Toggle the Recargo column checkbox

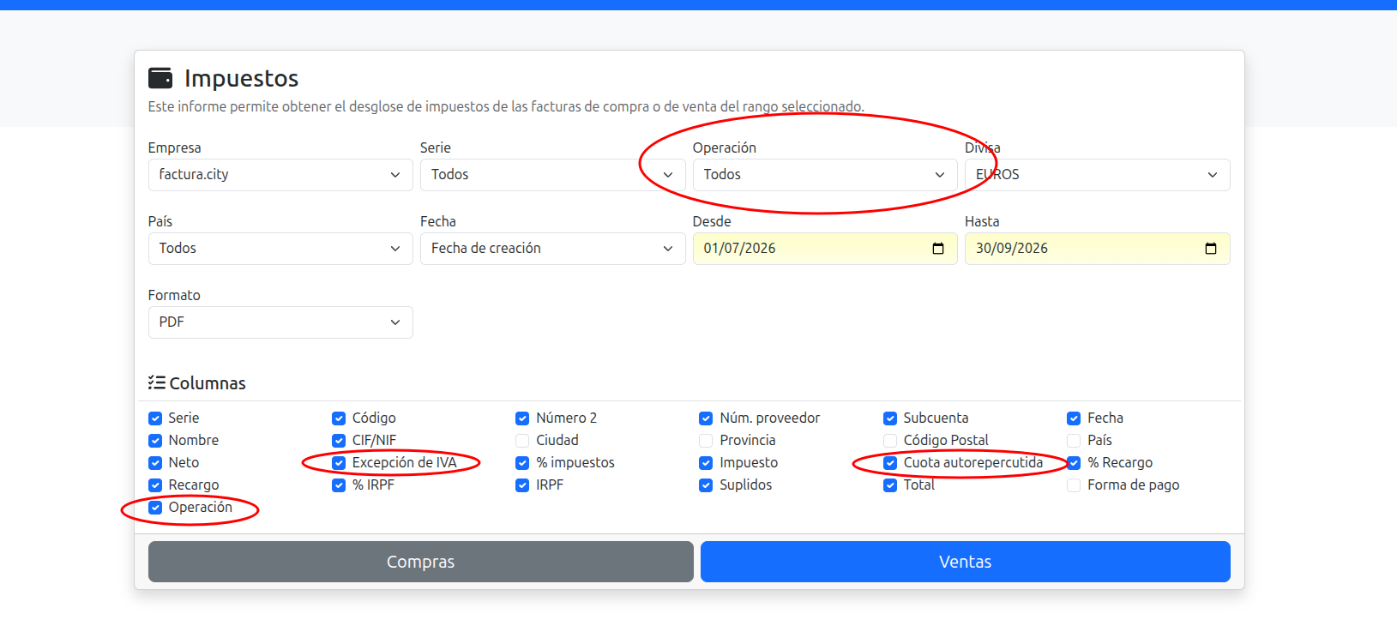(155, 485)
